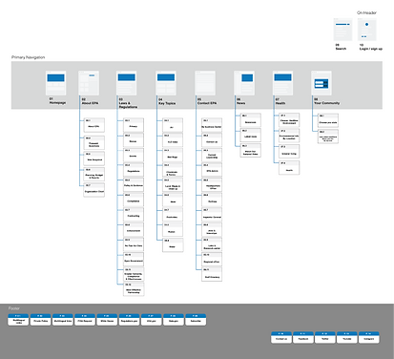394x359 pixels.
Task: Select the Open Government card
Action: [x=134, y=260]
